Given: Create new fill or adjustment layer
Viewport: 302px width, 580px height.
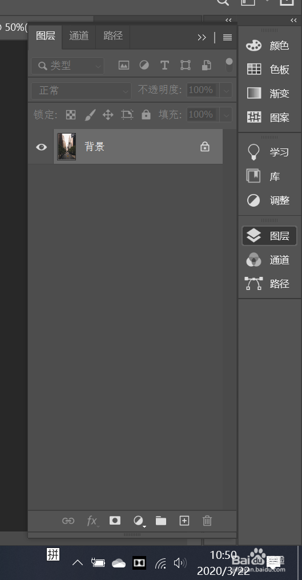Looking at the screenshot, I should 139,521.
